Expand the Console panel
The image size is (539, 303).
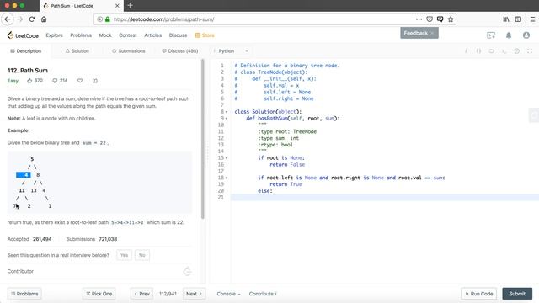tap(228, 294)
